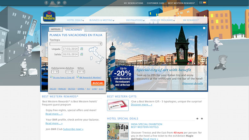
Task: Expand the Fidelity Programs menu
Action: tap(163, 20)
